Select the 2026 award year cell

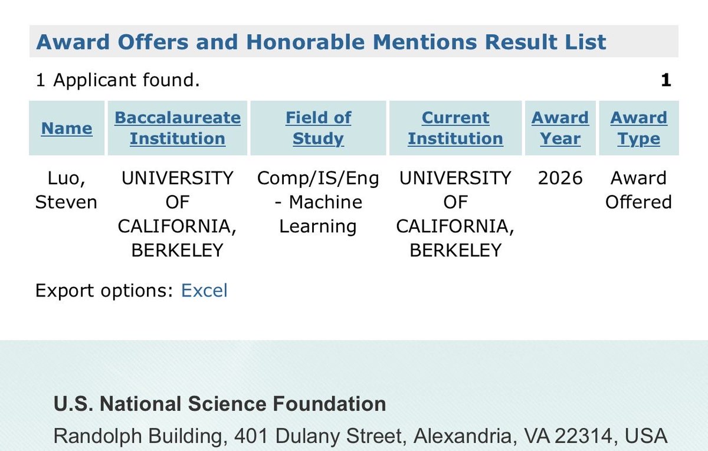560,178
